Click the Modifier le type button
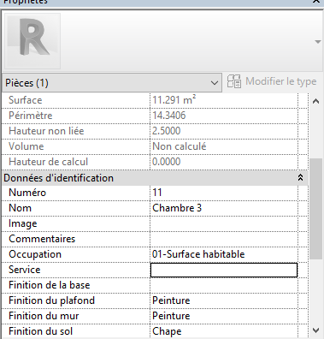Screen dimensions: 324x339 click(x=272, y=81)
